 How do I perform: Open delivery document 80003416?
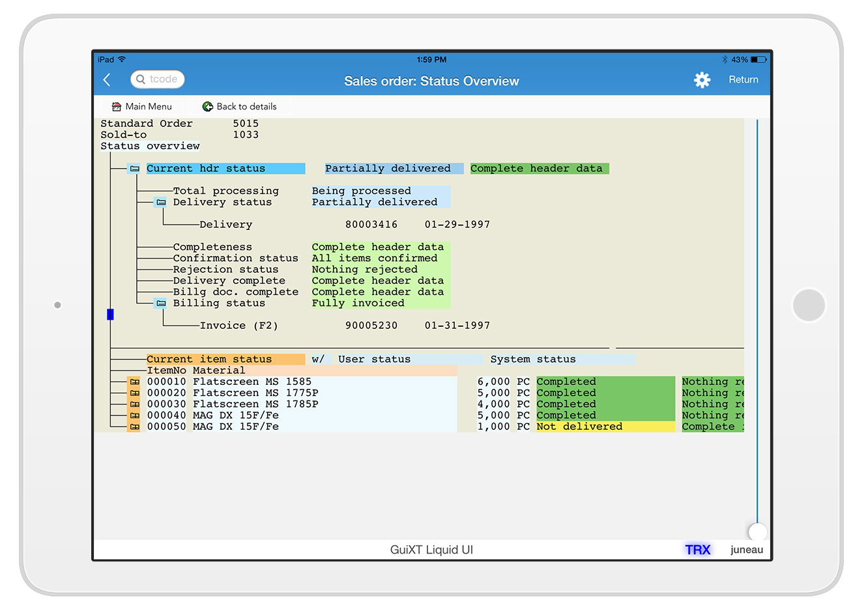pyautogui.click(x=371, y=225)
